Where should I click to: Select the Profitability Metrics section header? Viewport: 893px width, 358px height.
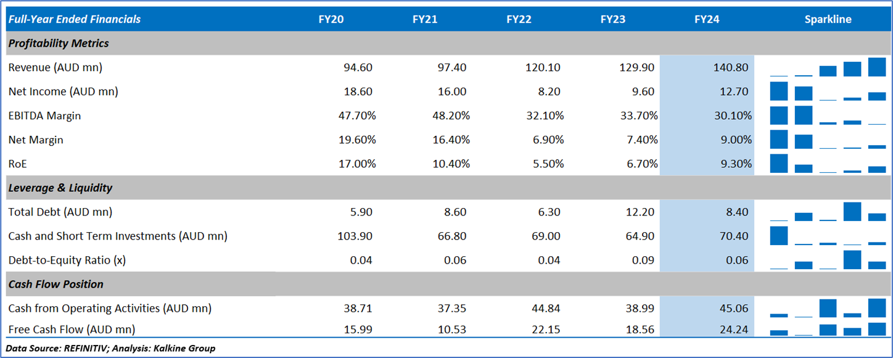point(59,43)
